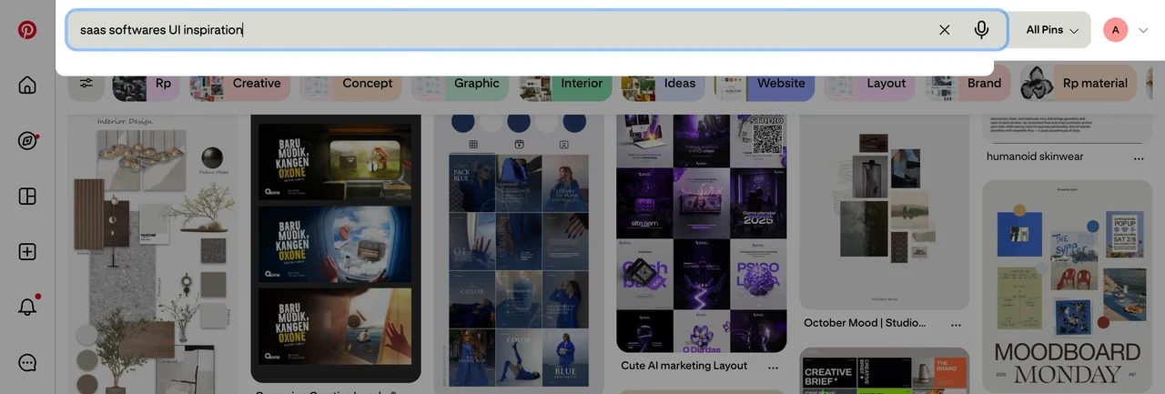Open the October Mood studio pin image
This screenshot has width=1165, height=394.
pos(885,212)
